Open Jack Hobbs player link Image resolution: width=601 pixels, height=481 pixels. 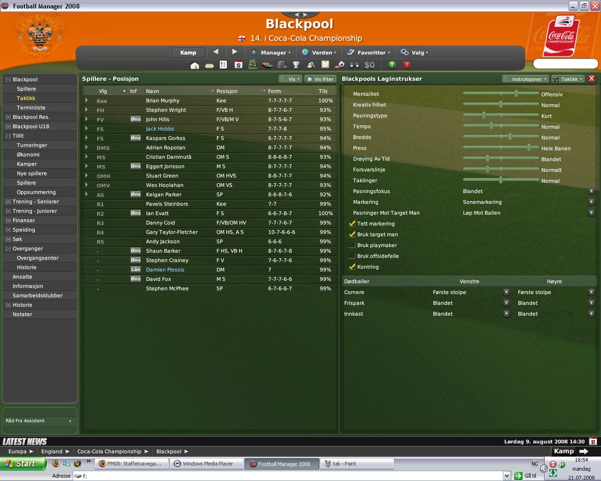pos(160,129)
